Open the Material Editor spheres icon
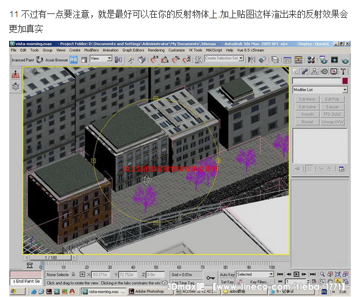 click(311, 60)
